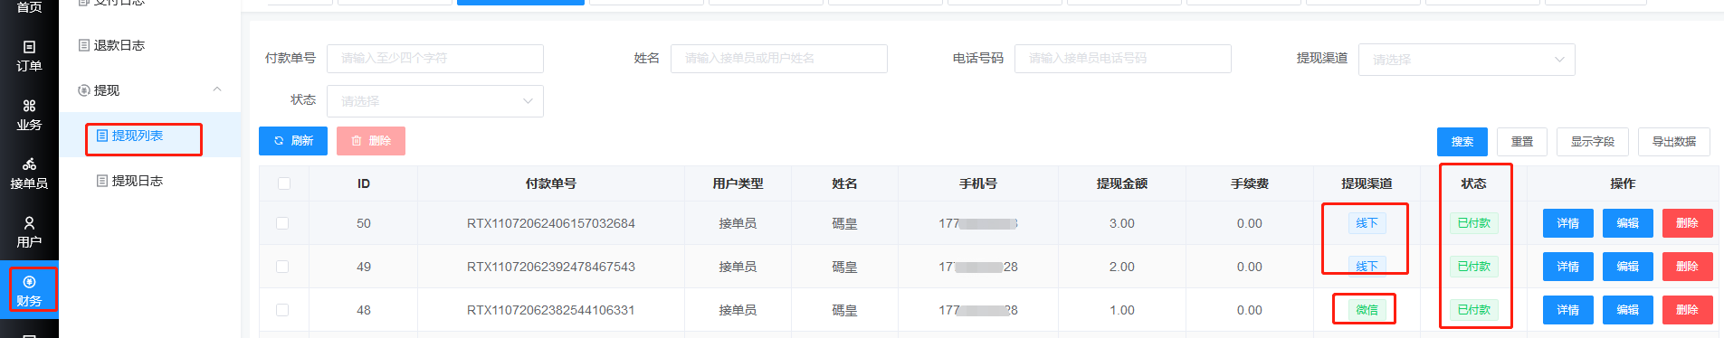Select 提现日志 in the side menu
Viewport: 1724px width, 338px height.
click(130, 181)
